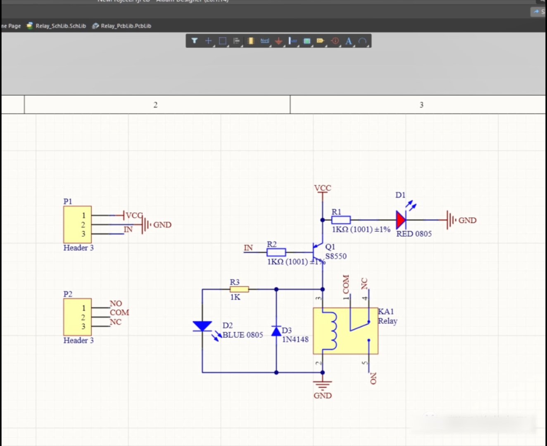Image resolution: width=547 pixels, height=446 pixels.
Task: Select the green sheet symbol tool
Action: point(307,41)
